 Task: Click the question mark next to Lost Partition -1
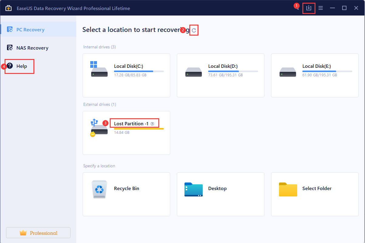[x=153, y=124]
